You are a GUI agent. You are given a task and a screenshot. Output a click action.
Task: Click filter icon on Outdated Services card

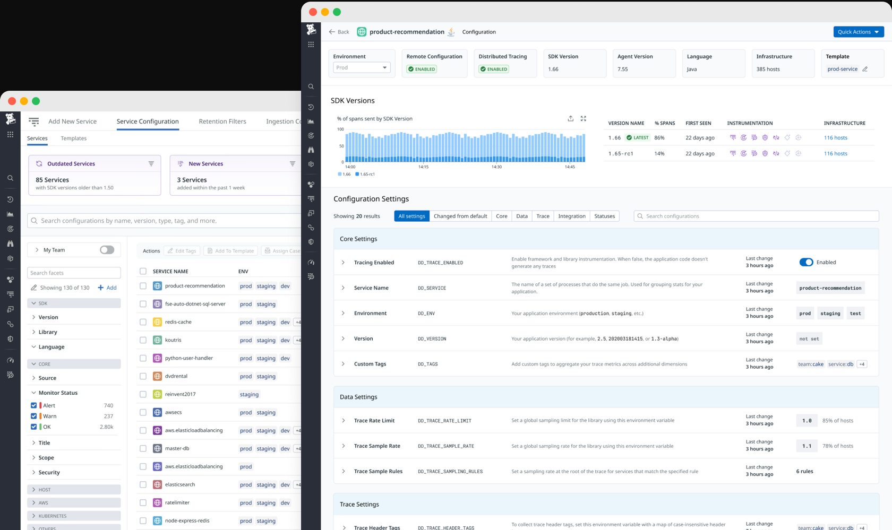tap(151, 163)
